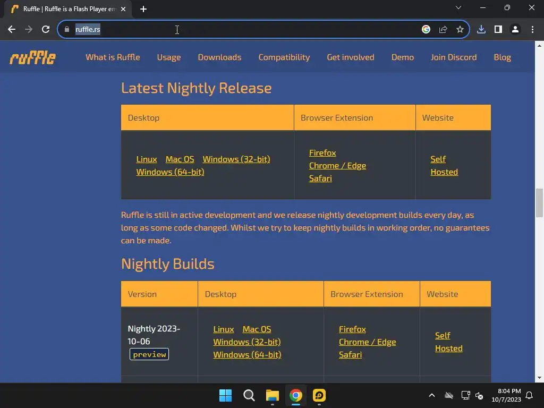Click the Ruffle logo

pos(32,57)
